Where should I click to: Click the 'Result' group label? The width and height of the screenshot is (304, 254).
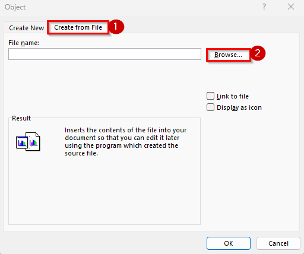coord(21,118)
